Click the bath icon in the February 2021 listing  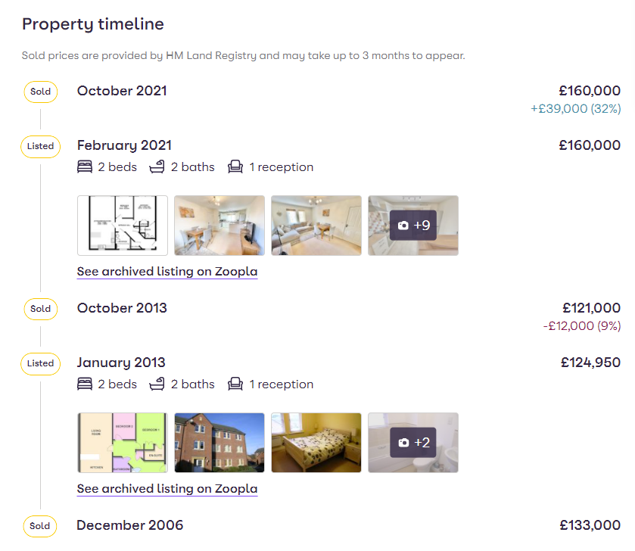click(157, 167)
